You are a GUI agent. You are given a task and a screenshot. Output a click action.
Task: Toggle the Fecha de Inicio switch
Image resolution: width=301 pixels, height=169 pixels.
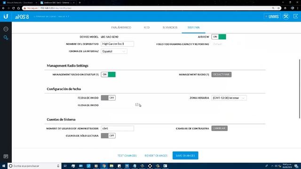[x=108, y=98]
